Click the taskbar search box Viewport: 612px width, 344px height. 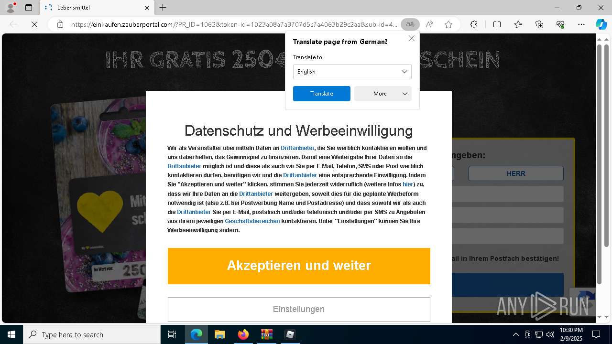click(x=92, y=334)
